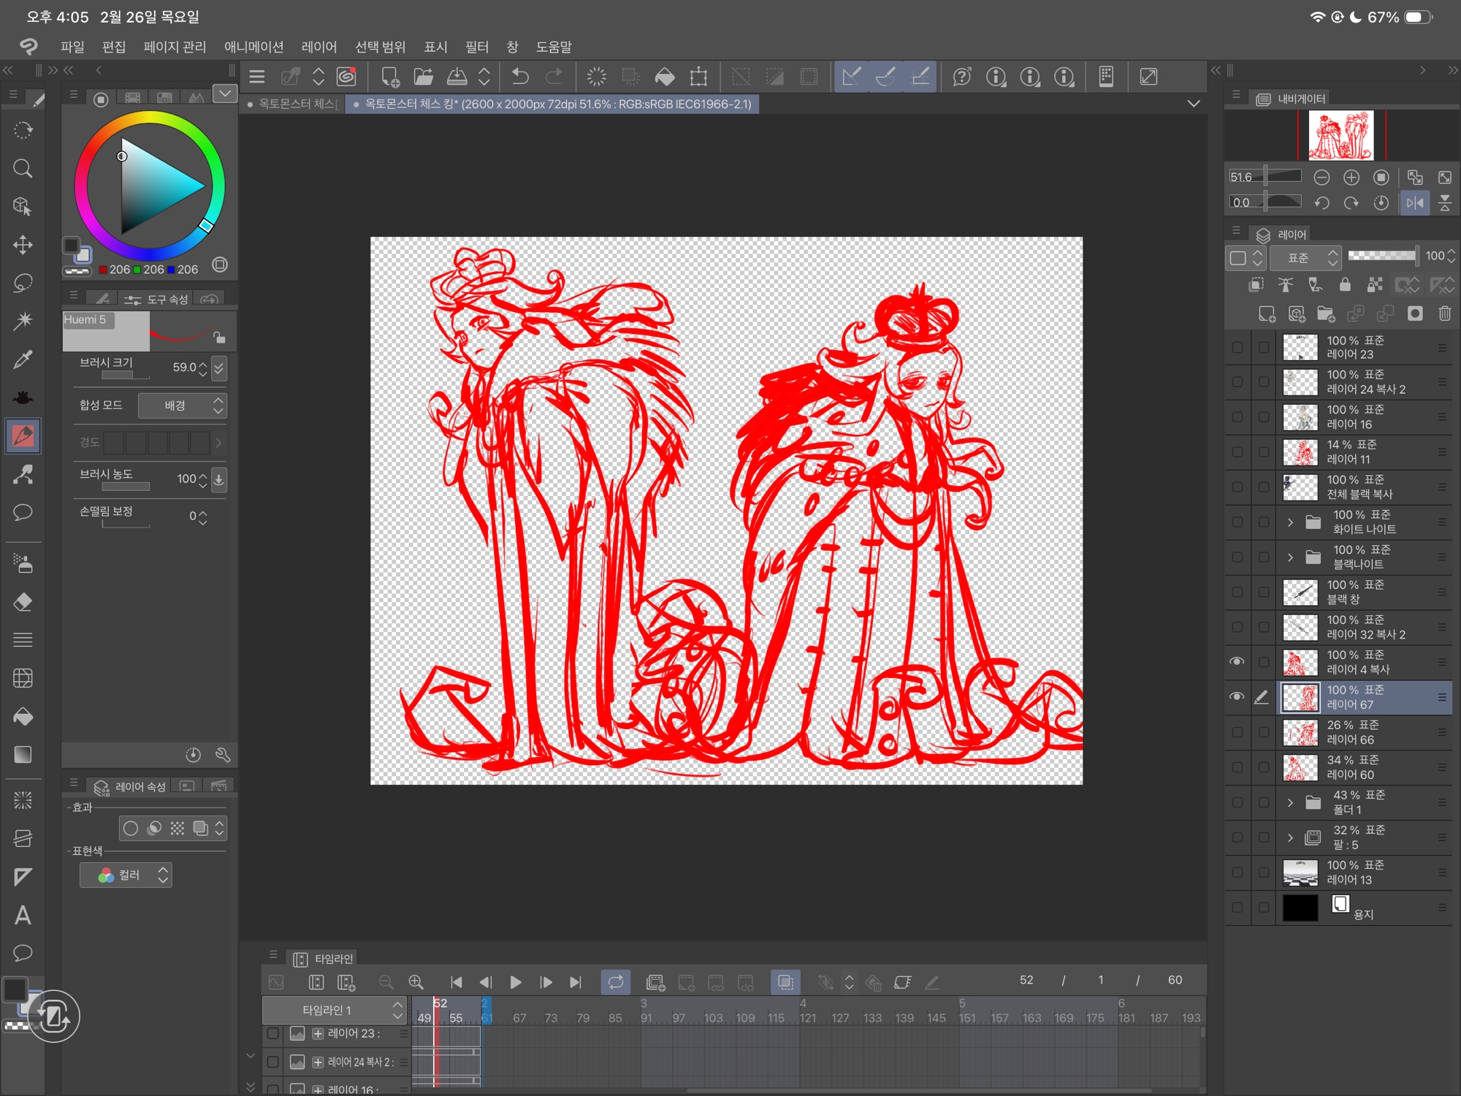Click the Eyedropper tool
Image resolution: width=1461 pixels, height=1096 pixels.
coord(23,359)
